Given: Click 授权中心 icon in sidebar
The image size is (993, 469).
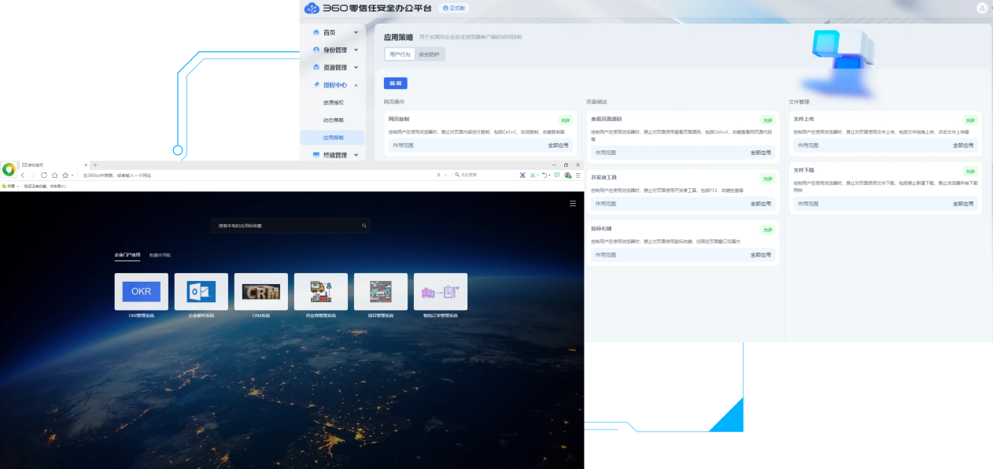Looking at the screenshot, I should point(316,85).
